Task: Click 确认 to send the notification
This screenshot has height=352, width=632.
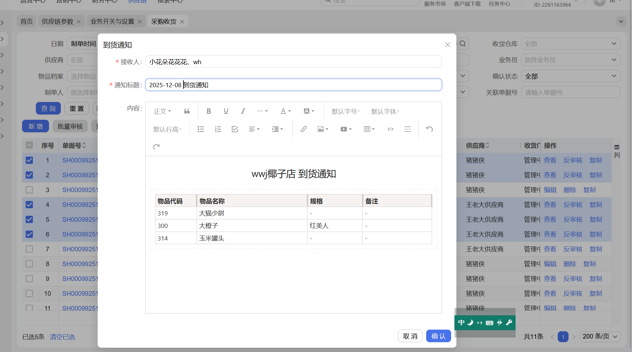Action: coord(438,336)
